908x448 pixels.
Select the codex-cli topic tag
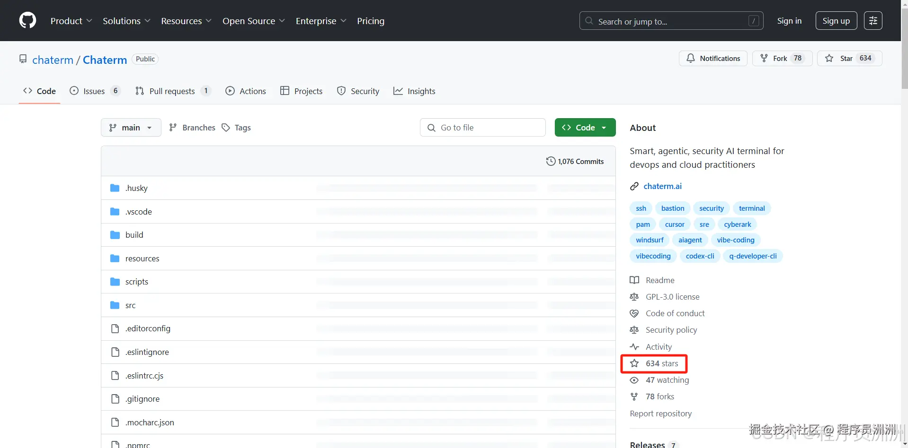pos(700,256)
